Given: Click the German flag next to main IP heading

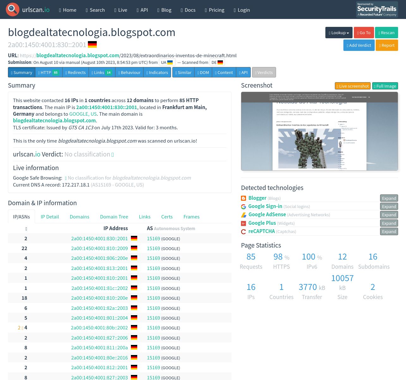Looking at the screenshot, I should click(92, 44).
